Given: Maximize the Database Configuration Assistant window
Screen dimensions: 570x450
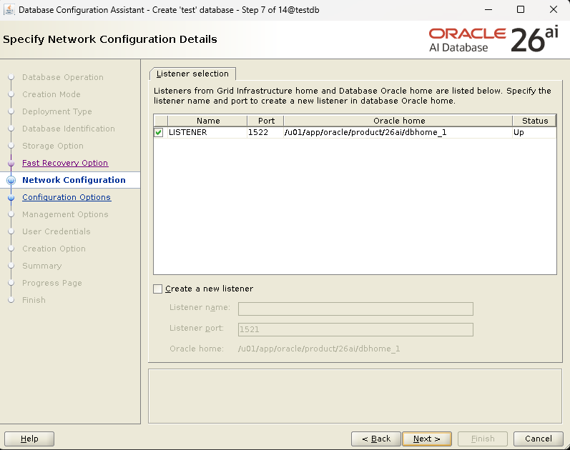Looking at the screenshot, I should 521,10.
